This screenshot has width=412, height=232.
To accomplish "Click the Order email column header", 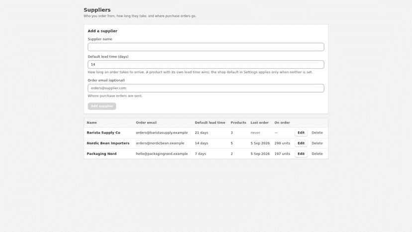I will pos(146,122).
